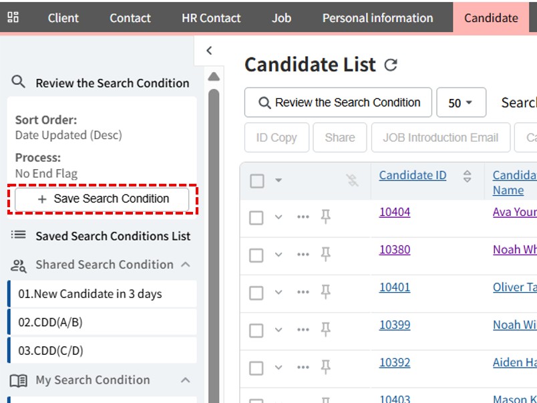This screenshot has width=537, height=403.
Task: Click the unpin icon in table header
Action: 353,180
